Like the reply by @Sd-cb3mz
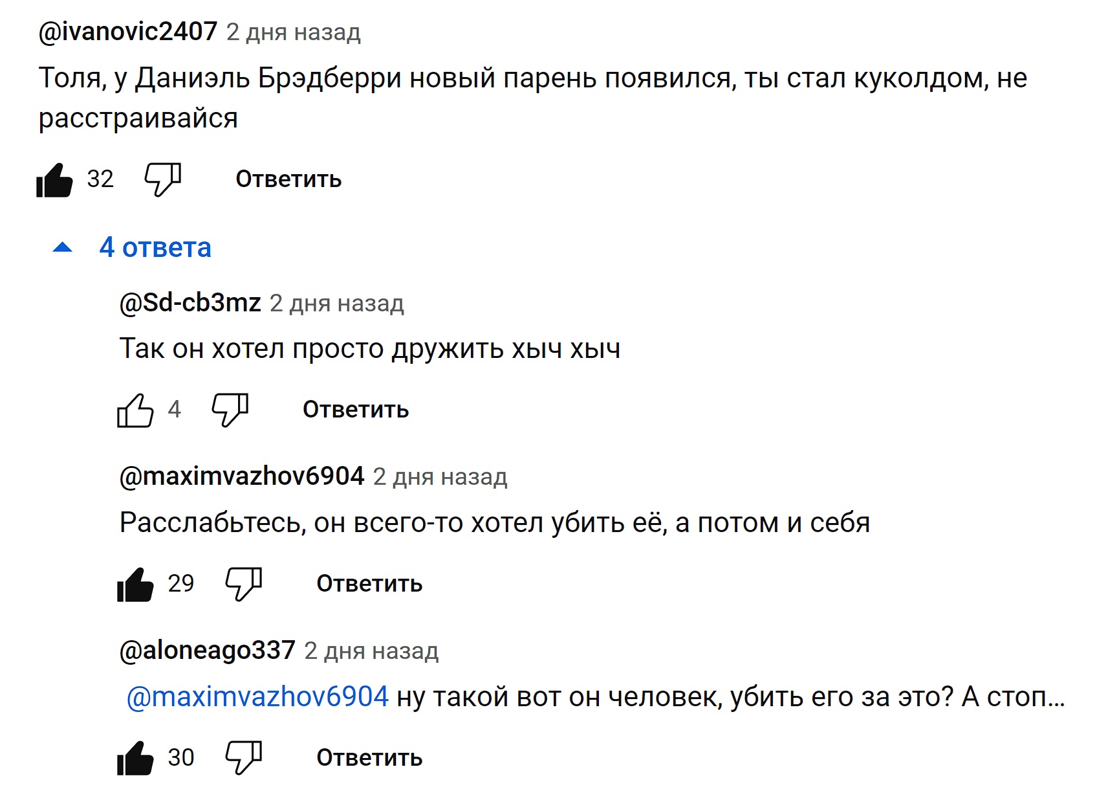The image size is (1108, 802). pos(135,410)
